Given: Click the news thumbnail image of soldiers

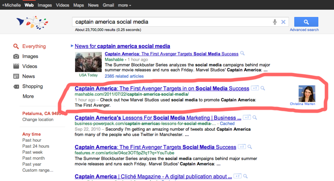Looking at the screenshot, I should point(89,62).
